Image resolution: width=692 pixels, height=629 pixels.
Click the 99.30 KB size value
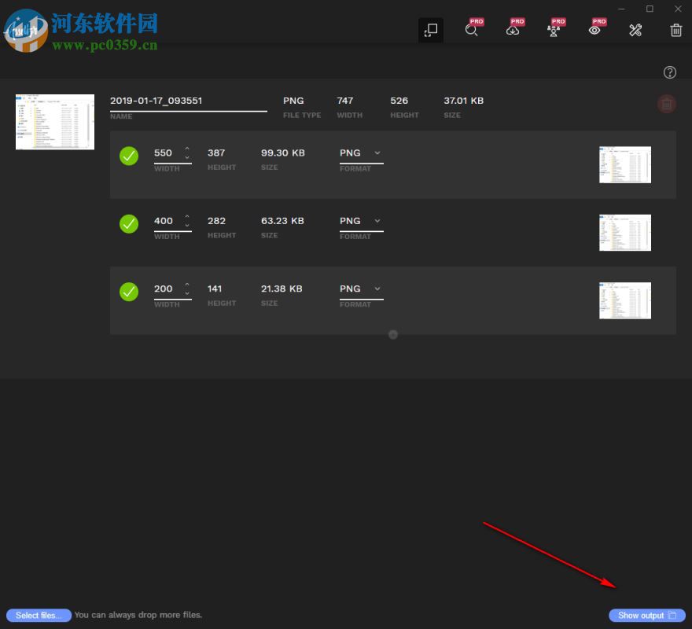click(283, 153)
